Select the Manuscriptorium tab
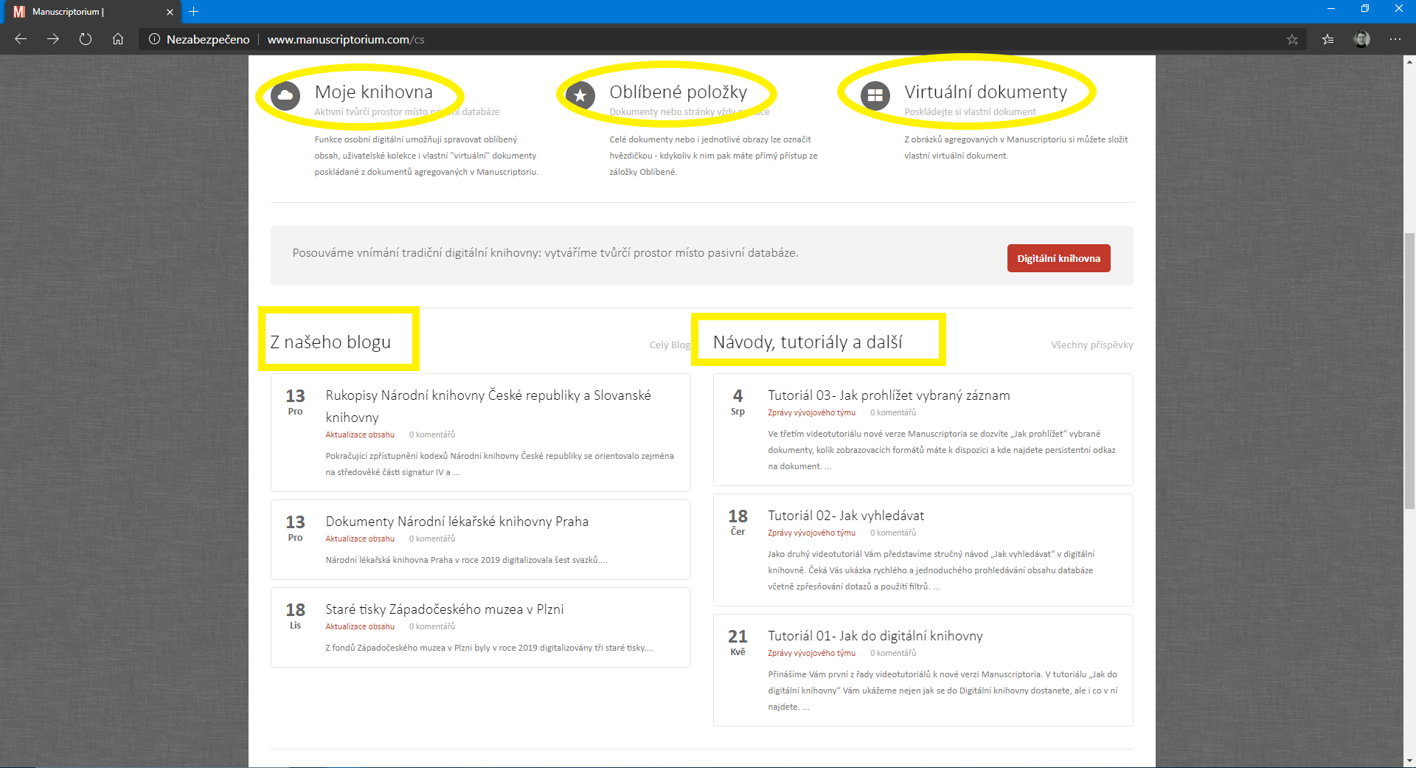 (x=81, y=12)
